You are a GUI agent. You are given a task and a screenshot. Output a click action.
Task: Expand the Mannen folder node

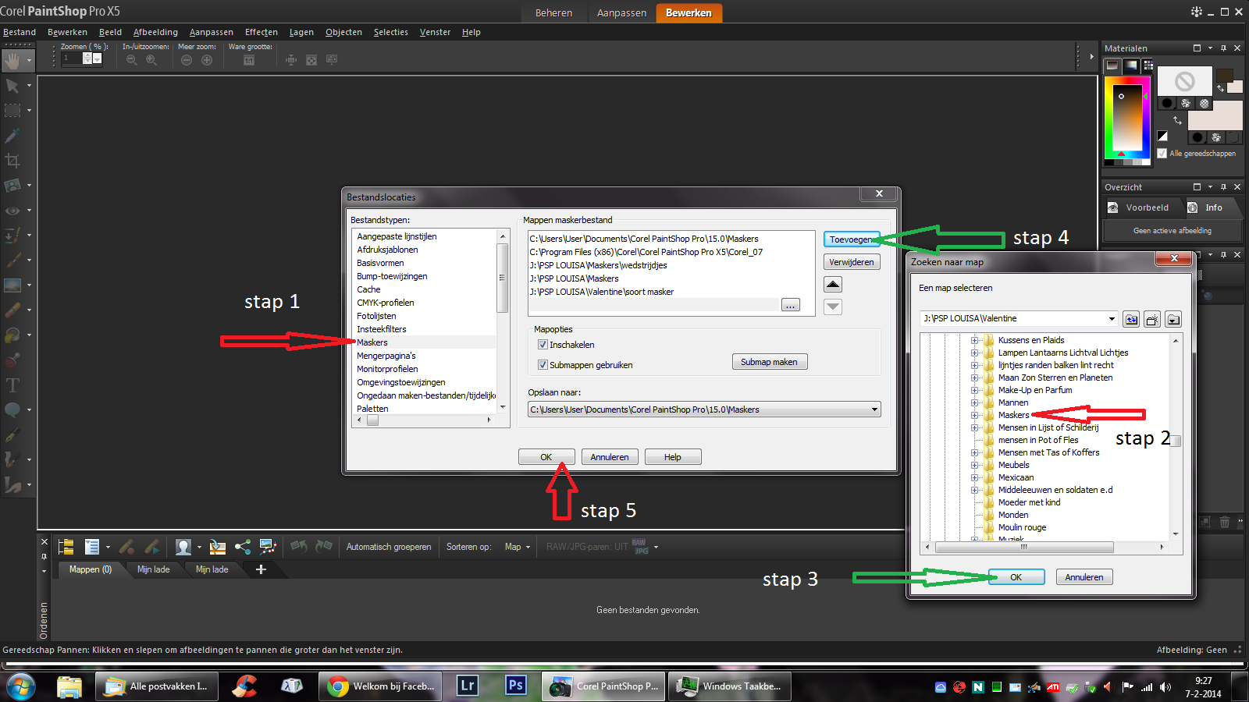(974, 402)
